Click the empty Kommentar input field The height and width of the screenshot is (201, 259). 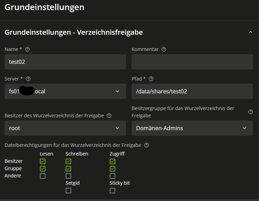click(x=192, y=62)
